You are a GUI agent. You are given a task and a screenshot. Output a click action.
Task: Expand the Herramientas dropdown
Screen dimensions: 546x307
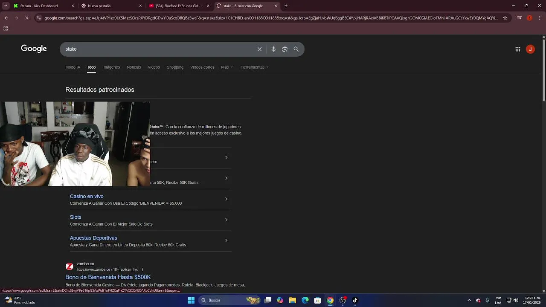[254, 67]
